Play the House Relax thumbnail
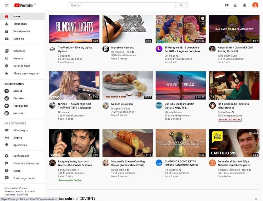Viewport: 263px width, 201px height. tap(181, 85)
